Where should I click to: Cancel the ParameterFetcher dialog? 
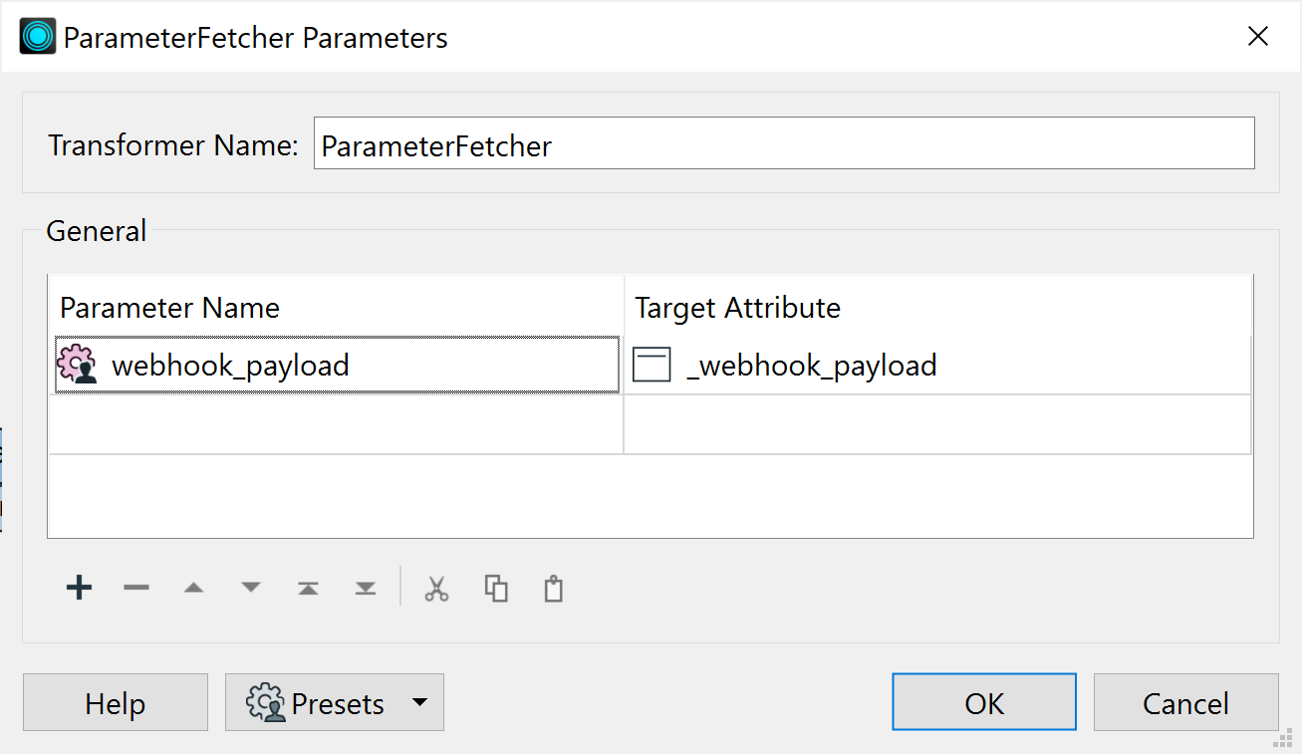click(1185, 702)
